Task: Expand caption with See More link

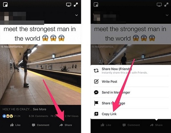Action: [x=39, y=109]
